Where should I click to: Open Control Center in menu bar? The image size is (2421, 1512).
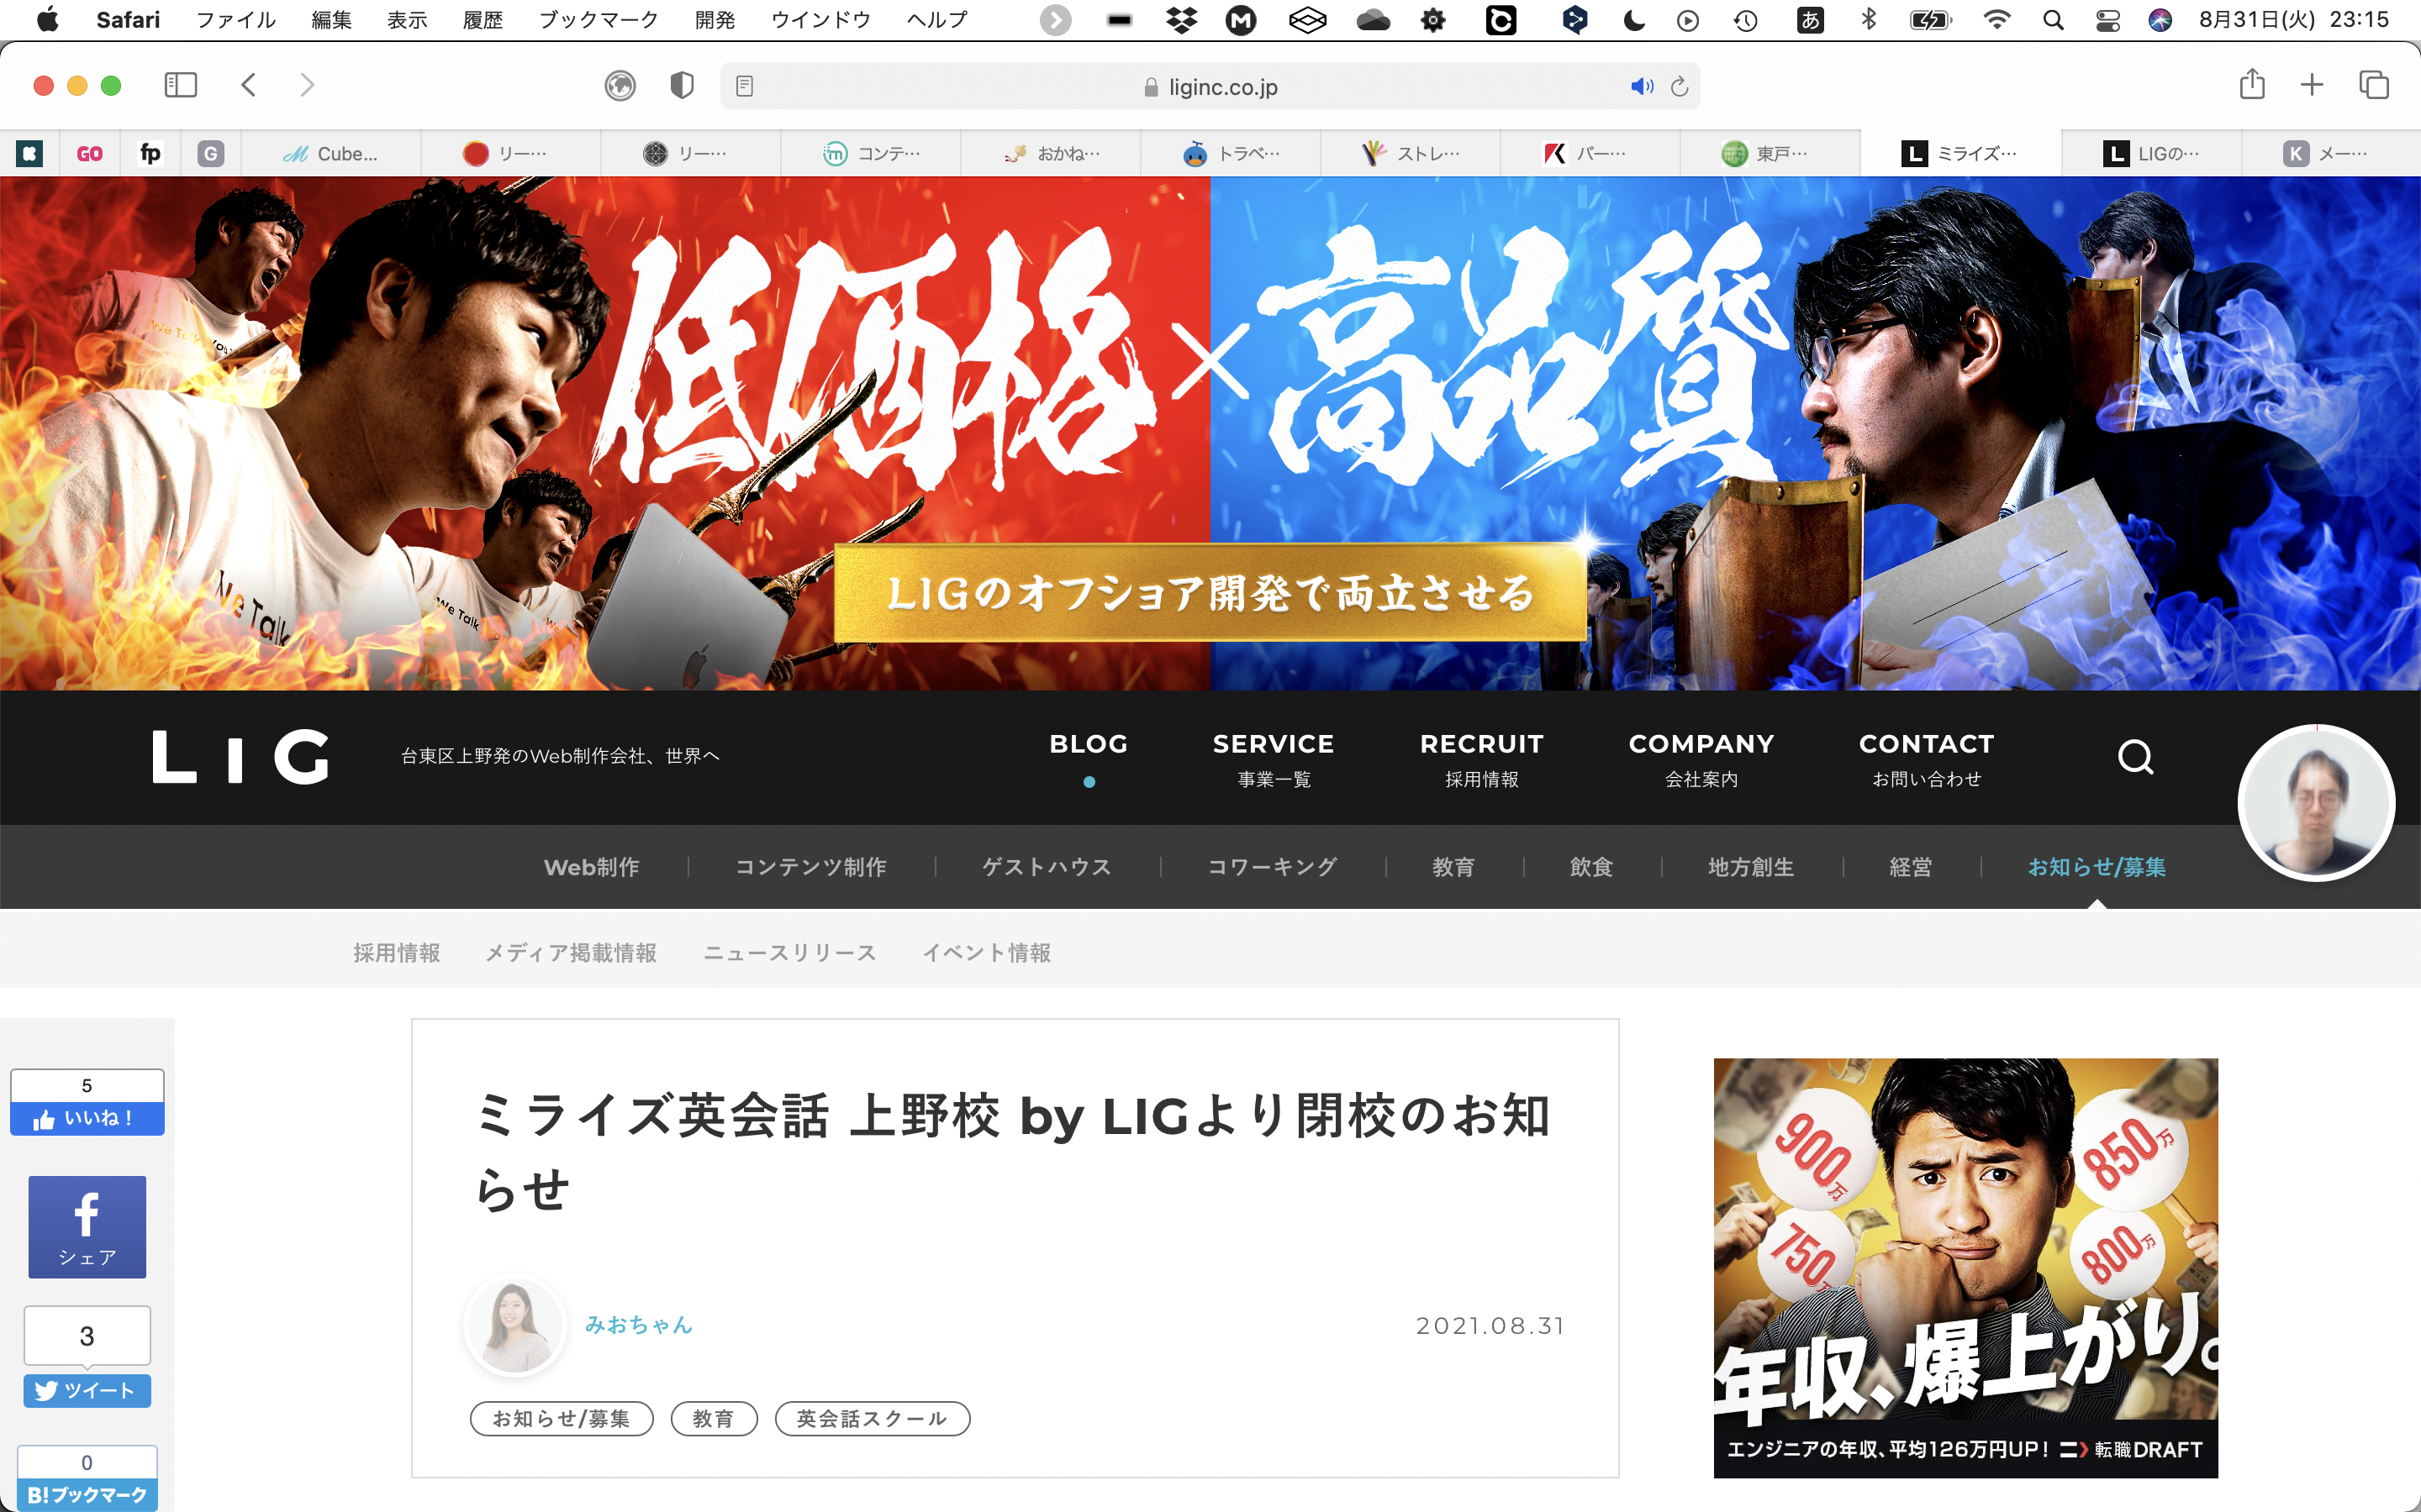(x=2108, y=19)
